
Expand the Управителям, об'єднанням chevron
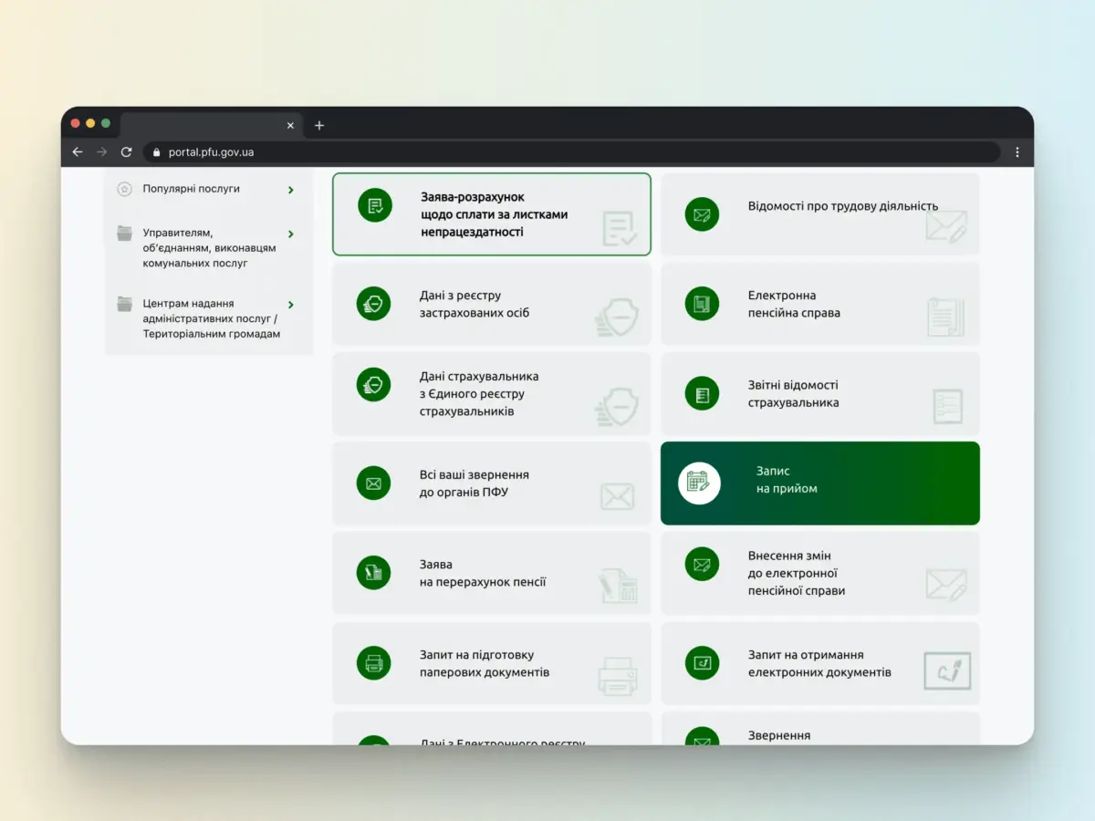coord(291,234)
